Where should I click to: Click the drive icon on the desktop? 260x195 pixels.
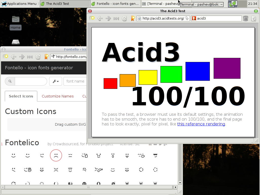click(16, 42)
